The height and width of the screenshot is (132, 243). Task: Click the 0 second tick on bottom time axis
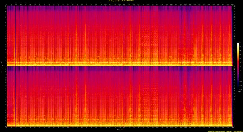click(x=7, y=128)
